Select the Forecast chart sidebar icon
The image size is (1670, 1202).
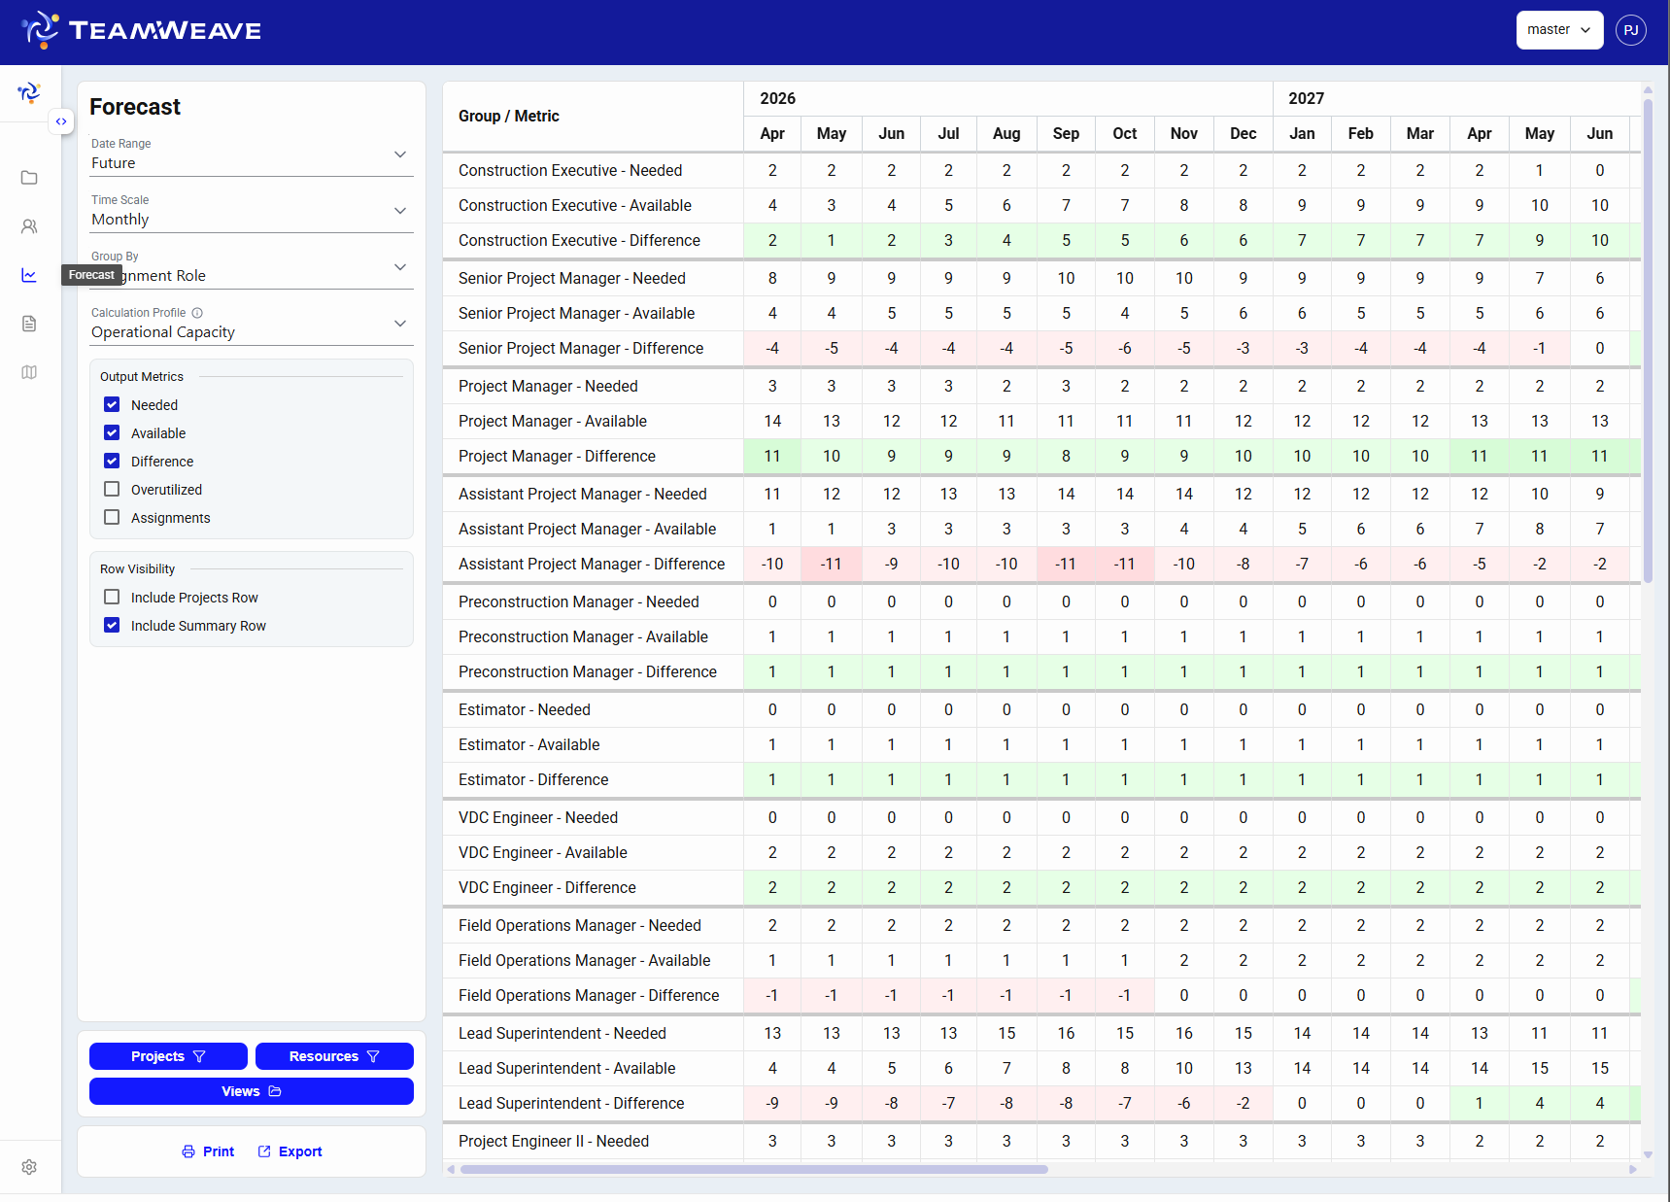pos(29,275)
